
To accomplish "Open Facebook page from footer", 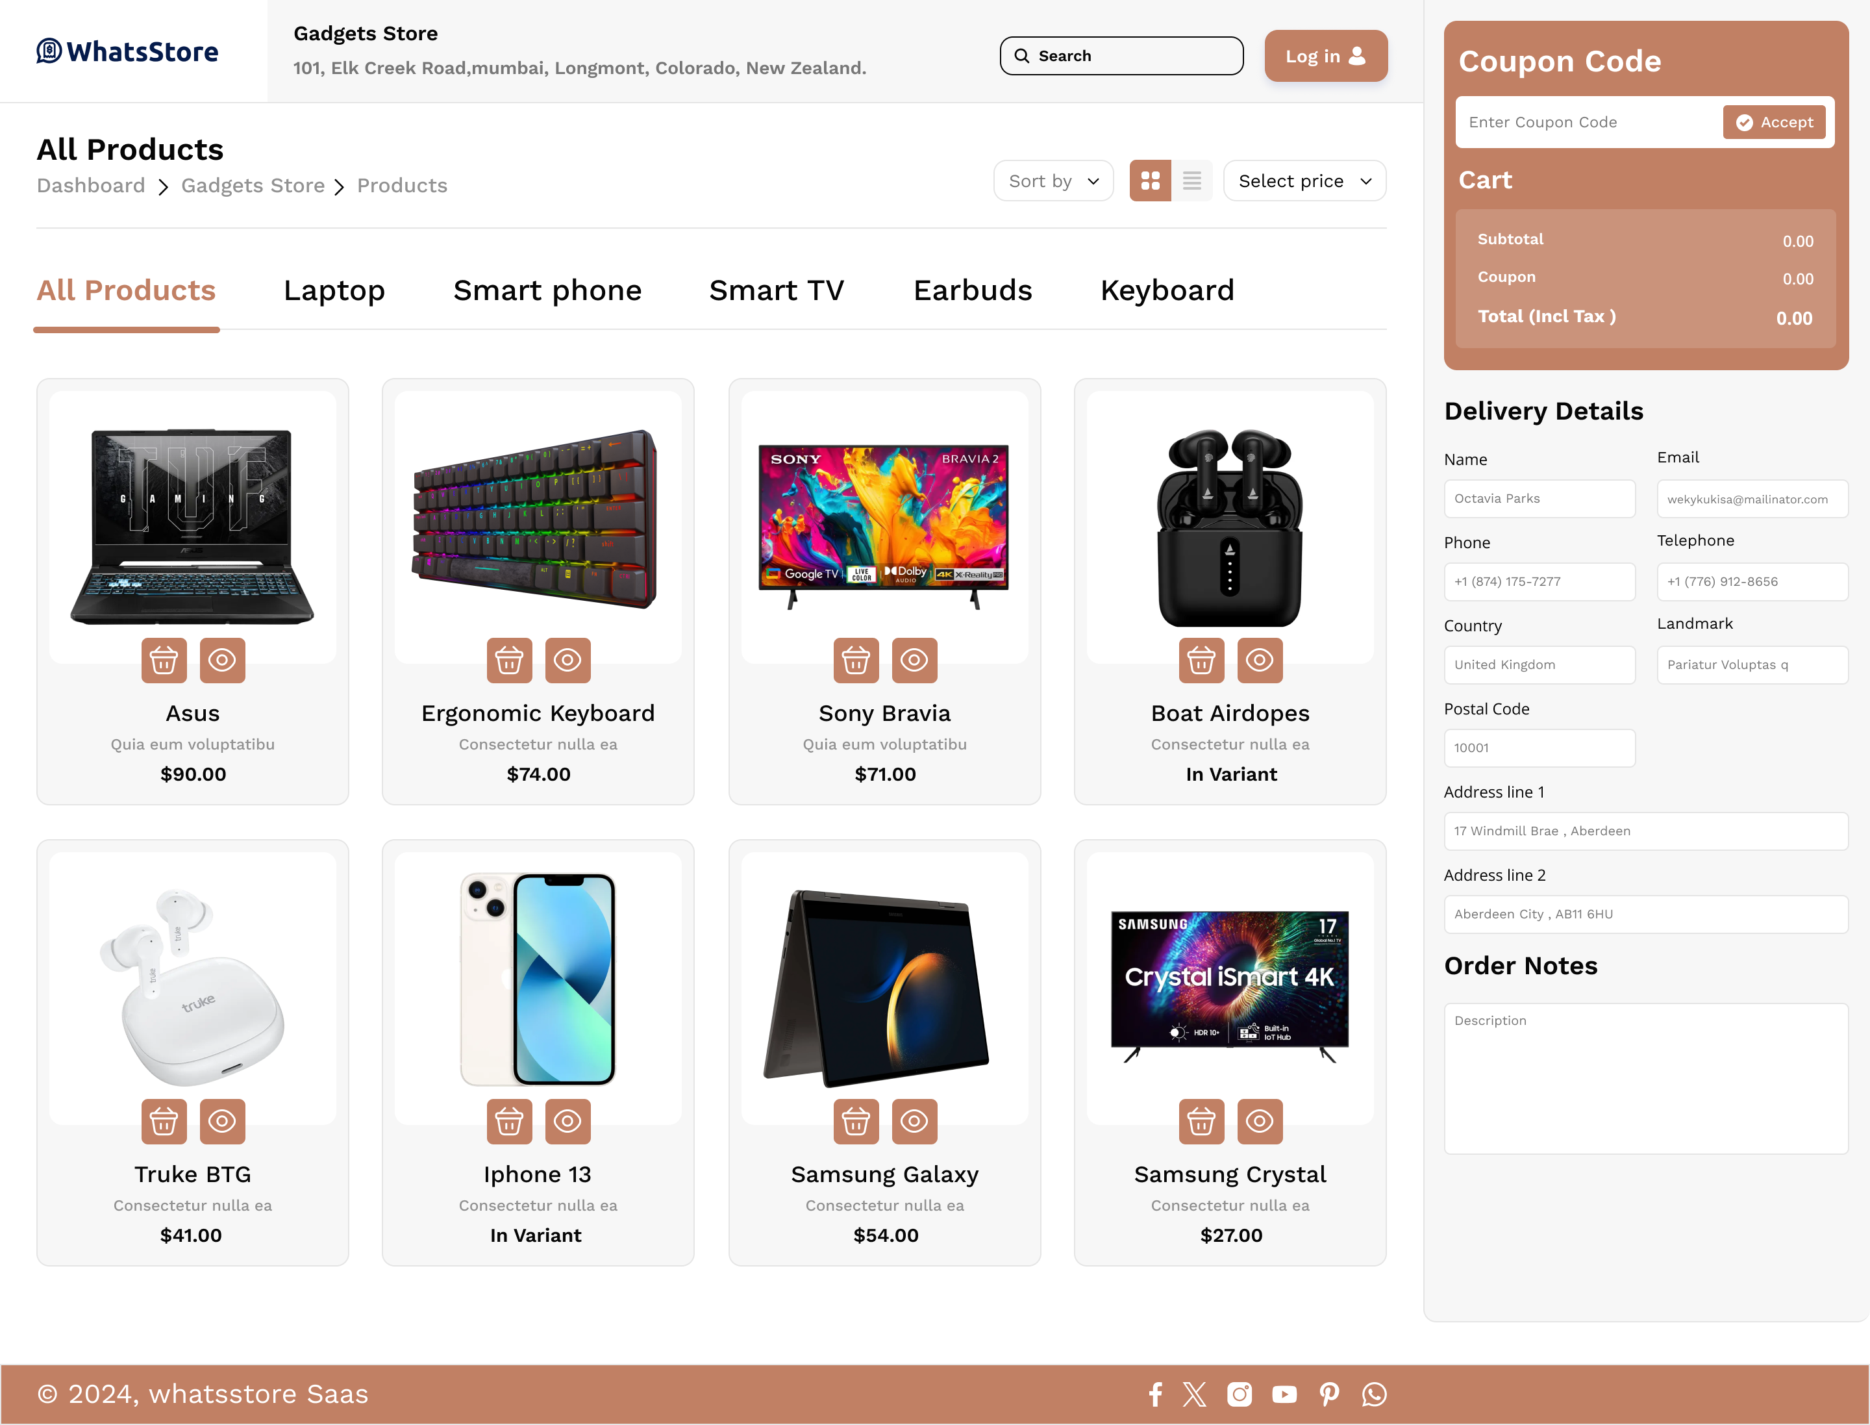I will (x=1154, y=1394).
